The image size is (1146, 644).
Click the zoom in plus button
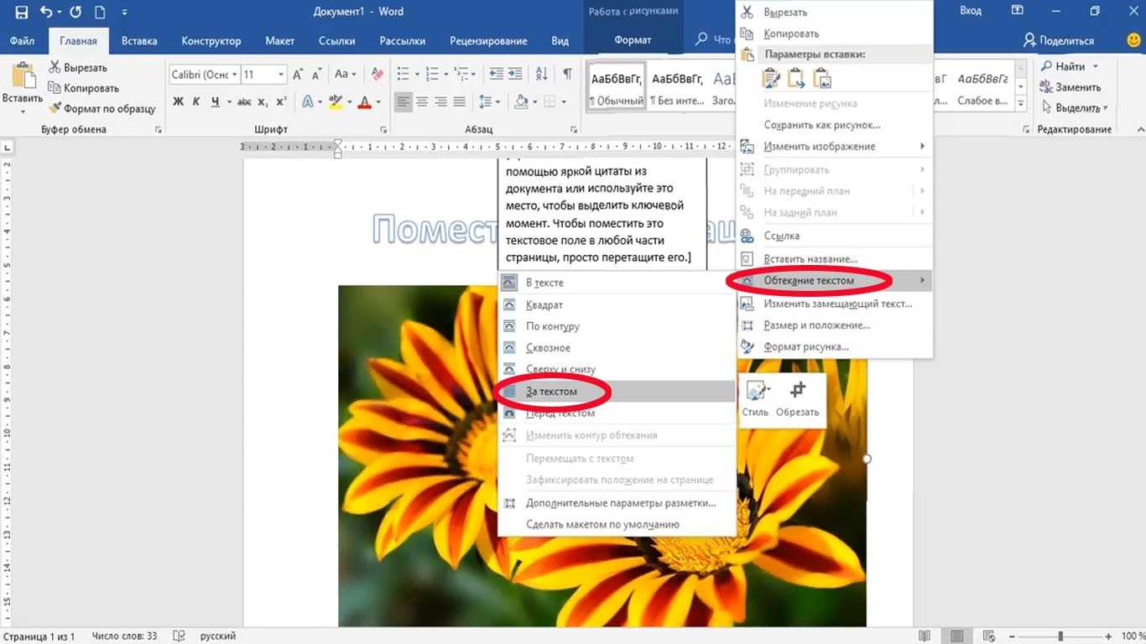coord(1110,636)
